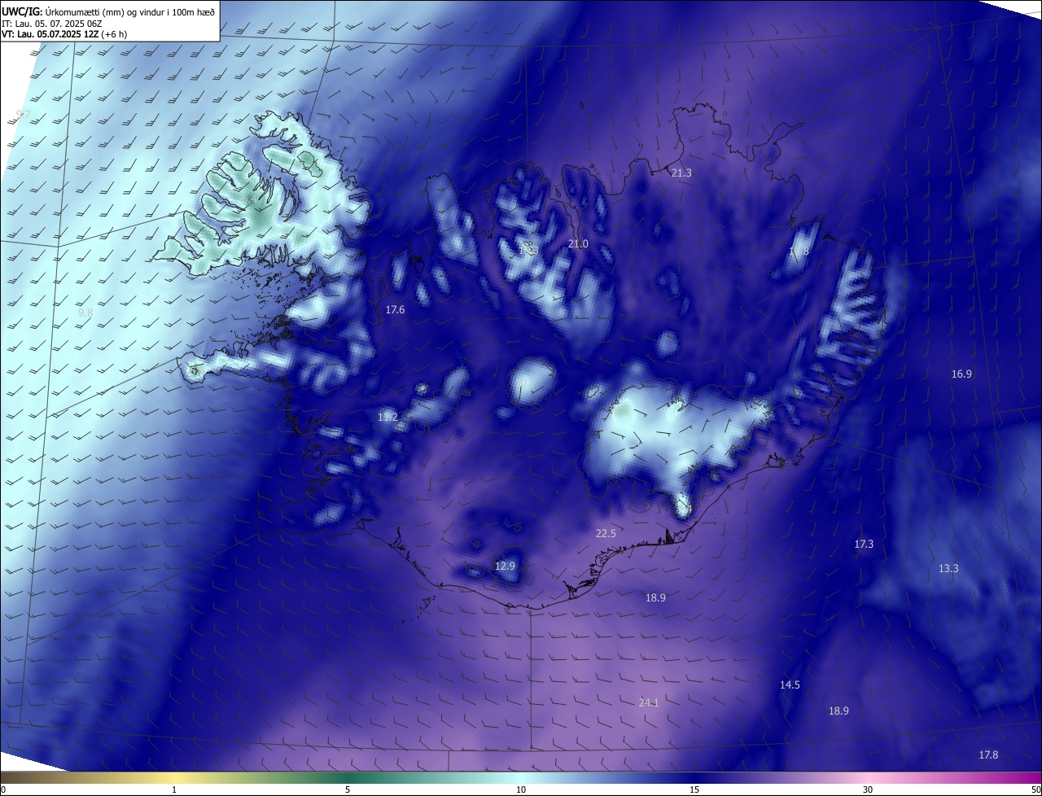
Task: Click the 12.9 value label
Action: [x=506, y=566]
